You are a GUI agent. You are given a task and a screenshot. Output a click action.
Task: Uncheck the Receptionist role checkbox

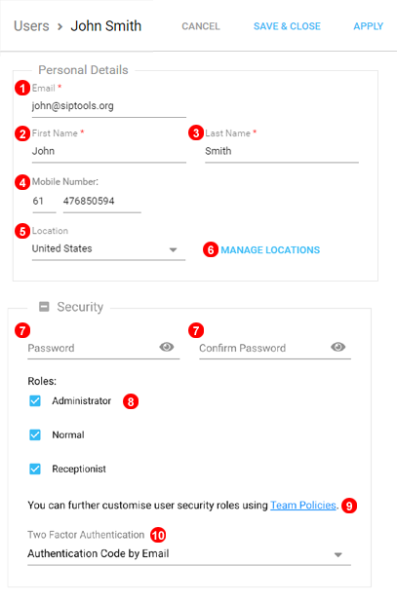[35, 469]
